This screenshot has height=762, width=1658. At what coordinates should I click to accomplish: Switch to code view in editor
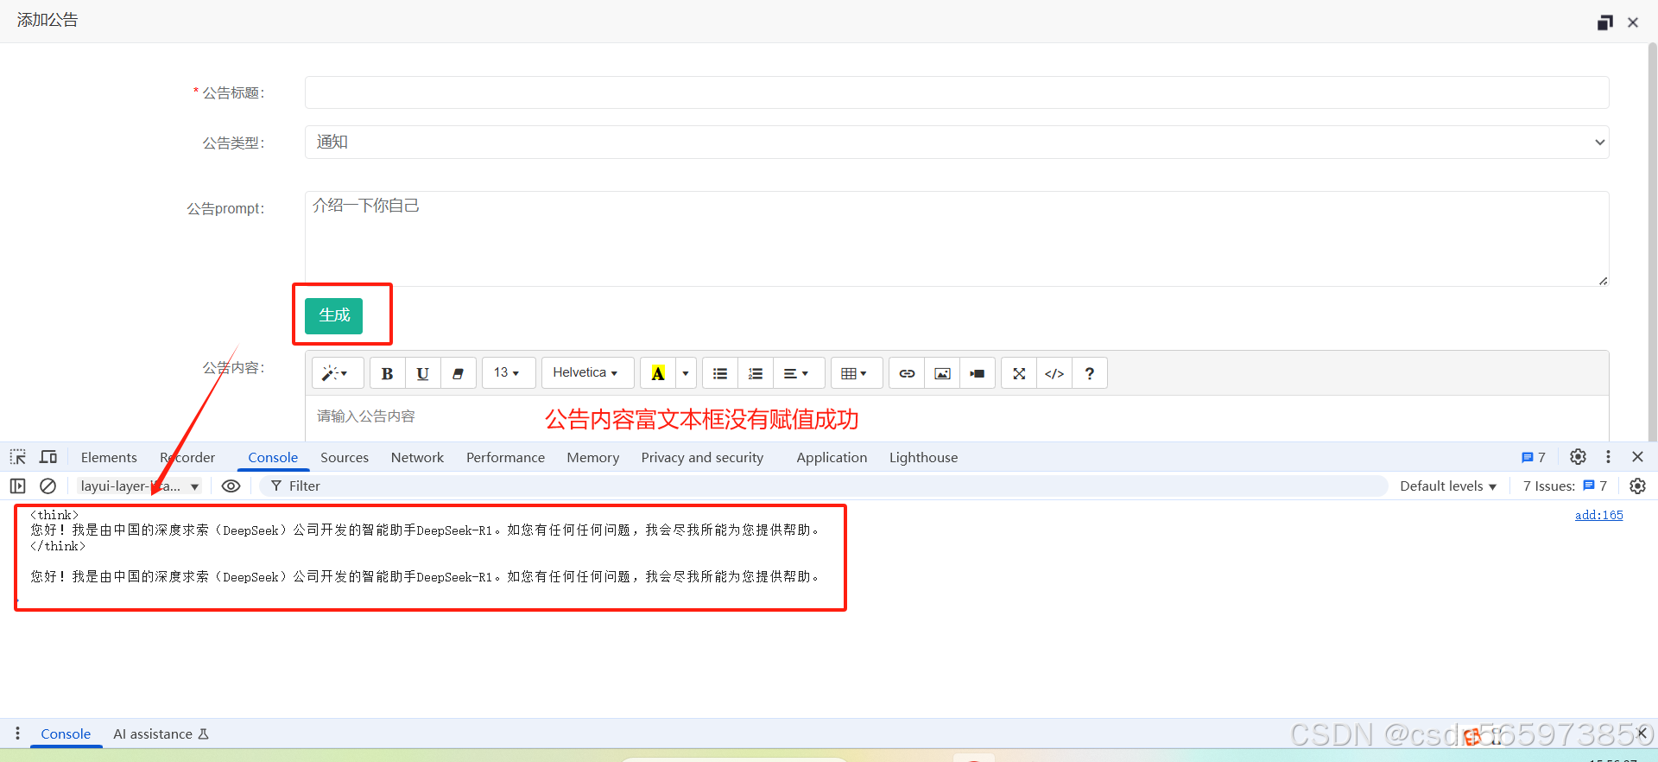(1054, 373)
